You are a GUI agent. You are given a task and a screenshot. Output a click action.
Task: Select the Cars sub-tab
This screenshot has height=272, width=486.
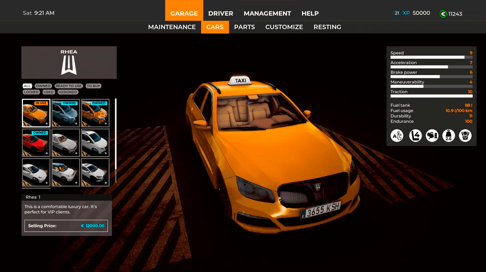coord(215,27)
